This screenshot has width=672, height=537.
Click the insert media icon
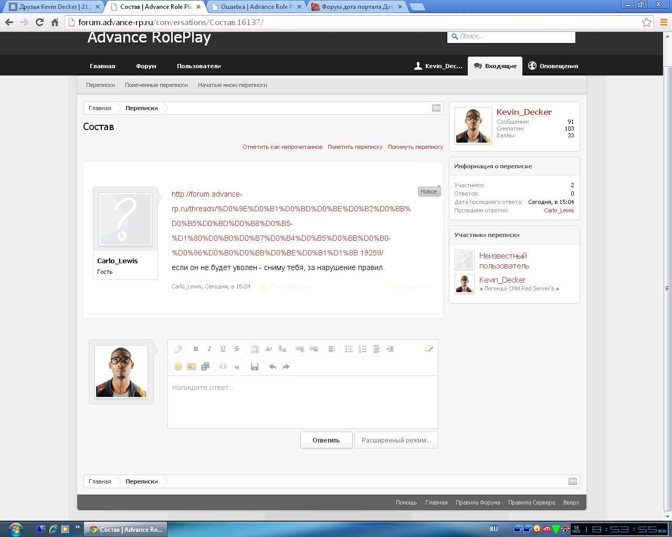point(205,367)
